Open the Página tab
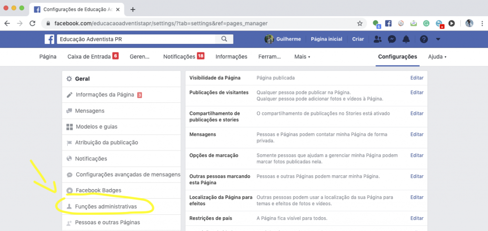This screenshot has width=488, height=231. point(48,57)
